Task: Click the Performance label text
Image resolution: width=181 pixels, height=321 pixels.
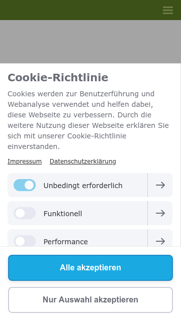Action: pyautogui.click(x=66, y=242)
